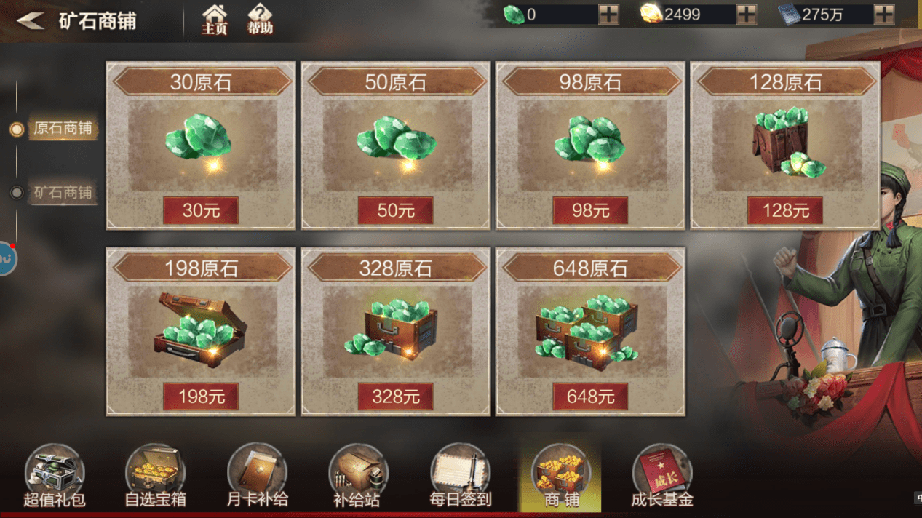
Task: Buy the 648元 gem pack
Action: pos(590,397)
